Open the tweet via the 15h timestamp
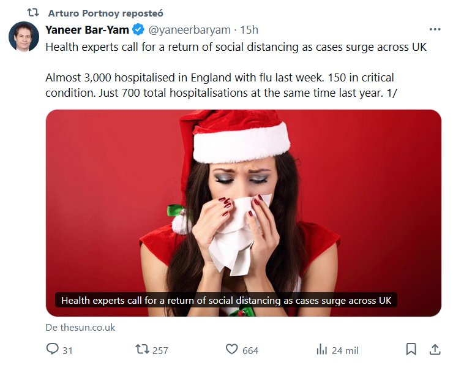Image resolution: width=453 pixels, height=365 pixels. tap(249, 29)
